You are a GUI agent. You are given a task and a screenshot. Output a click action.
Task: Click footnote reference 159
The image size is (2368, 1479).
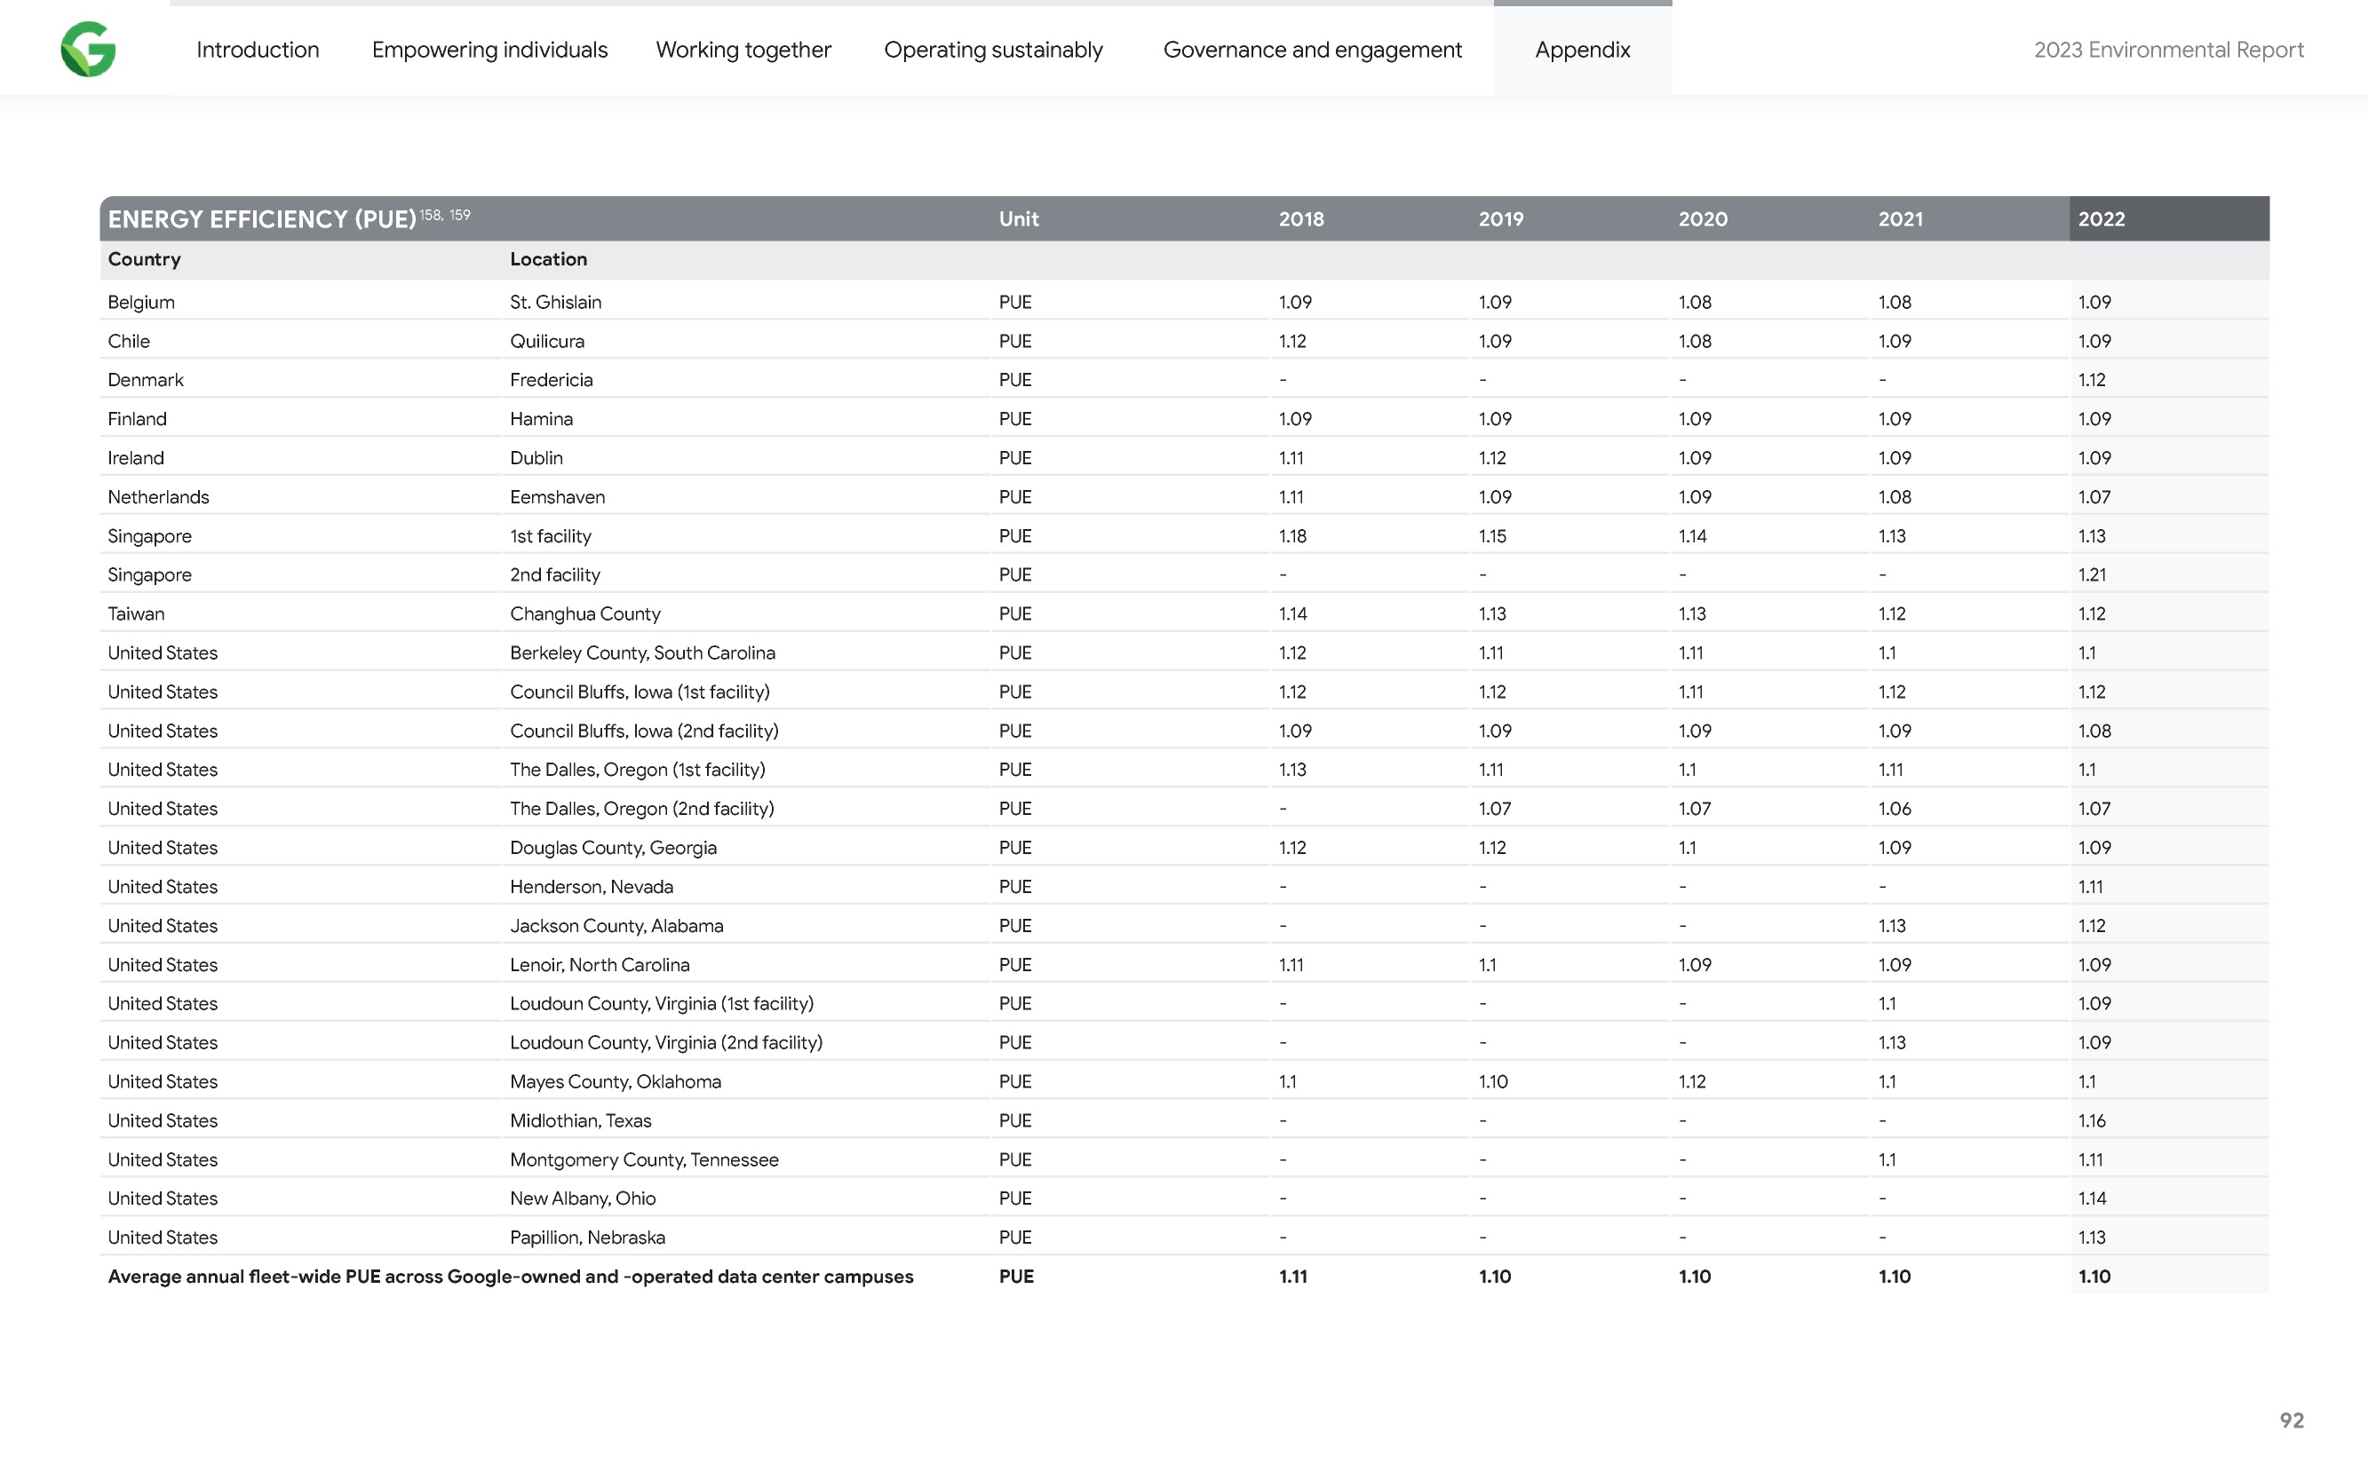(x=460, y=214)
